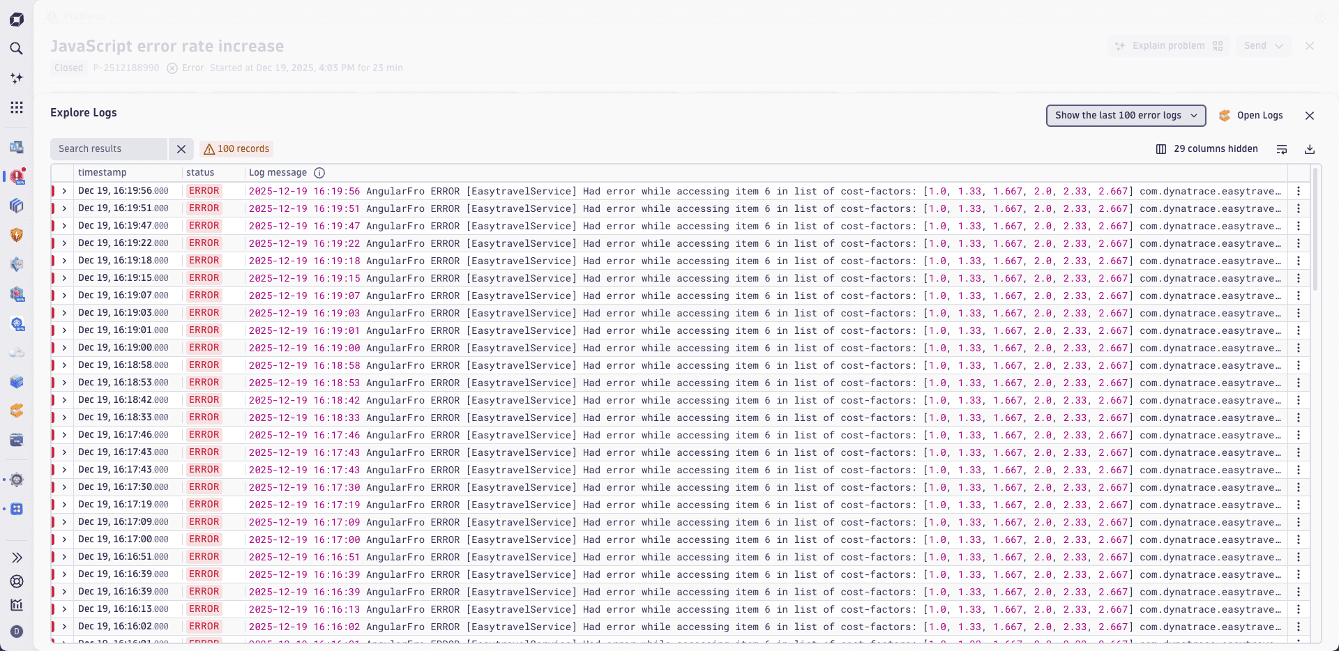Open global search from the sidebar
The height and width of the screenshot is (651, 1339).
(17, 49)
